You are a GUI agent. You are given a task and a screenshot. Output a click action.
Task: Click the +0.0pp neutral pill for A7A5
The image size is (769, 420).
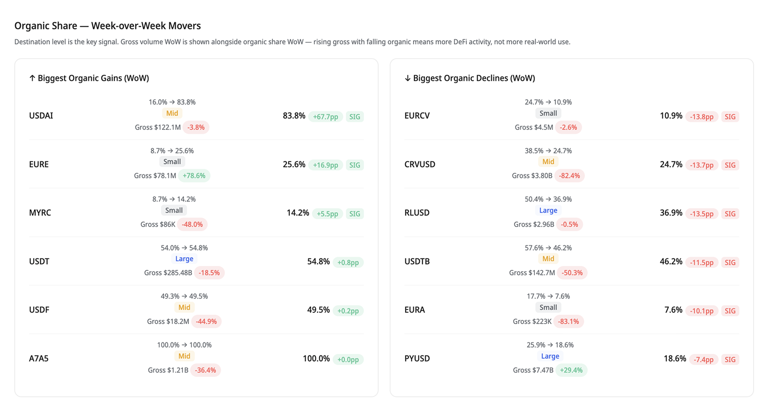(348, 359)
